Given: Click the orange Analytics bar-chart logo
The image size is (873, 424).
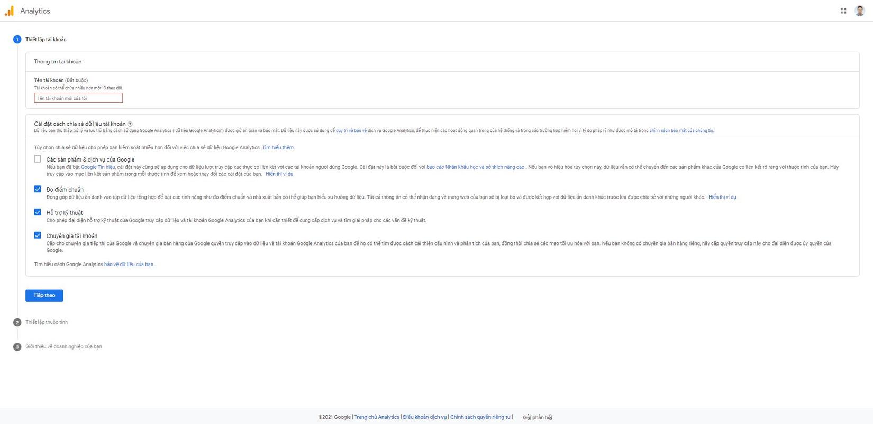Looking at the screenshot, I should coord(9,11).
